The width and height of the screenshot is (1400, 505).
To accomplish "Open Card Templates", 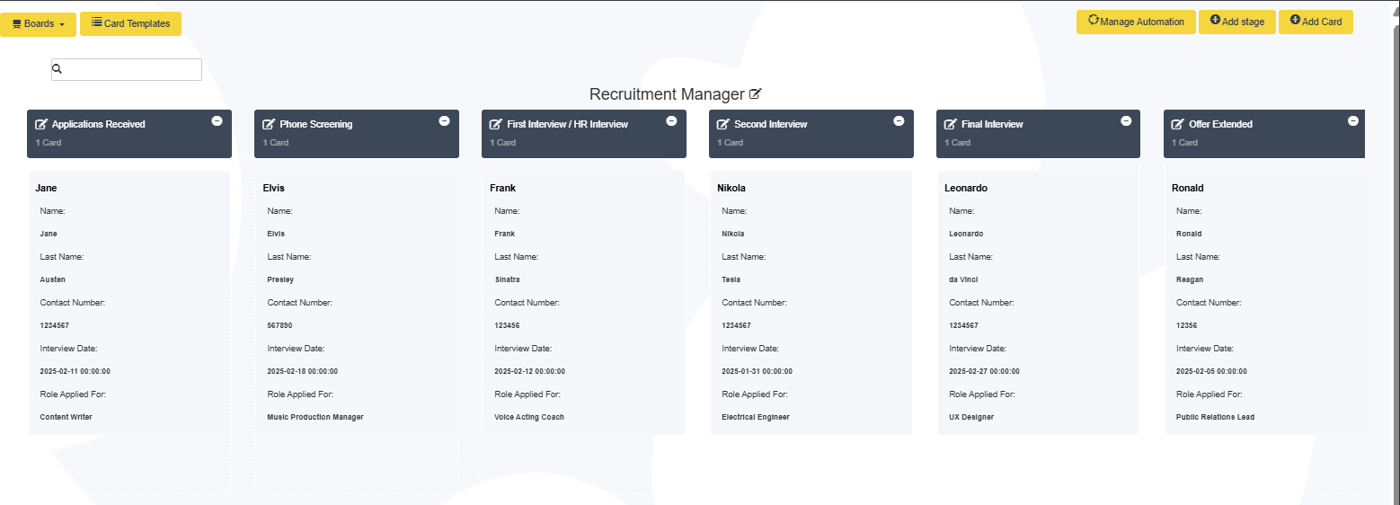I will tap(130, 23).
